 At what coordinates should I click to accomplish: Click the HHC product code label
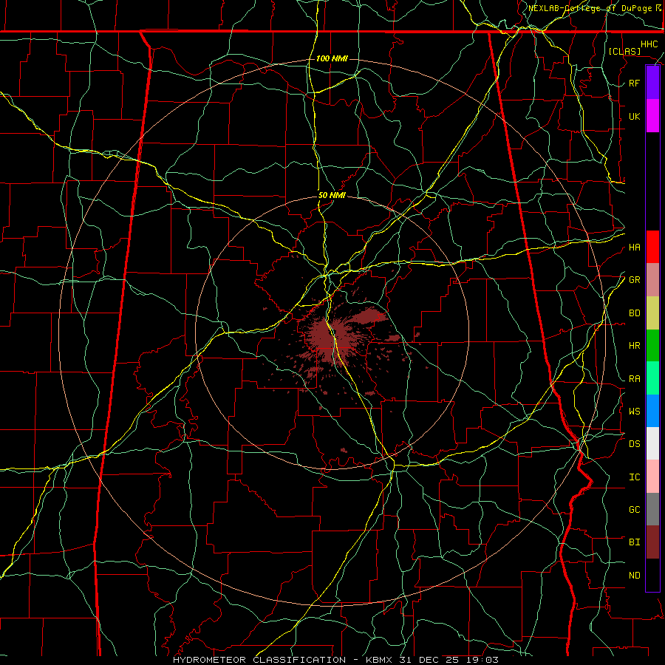649,44
